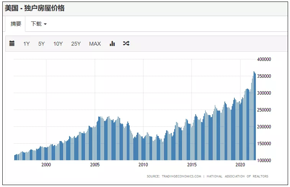Click the 2000 year label
Image resolution: width=290 pixels, height=187 pixels.
point(46,165)
